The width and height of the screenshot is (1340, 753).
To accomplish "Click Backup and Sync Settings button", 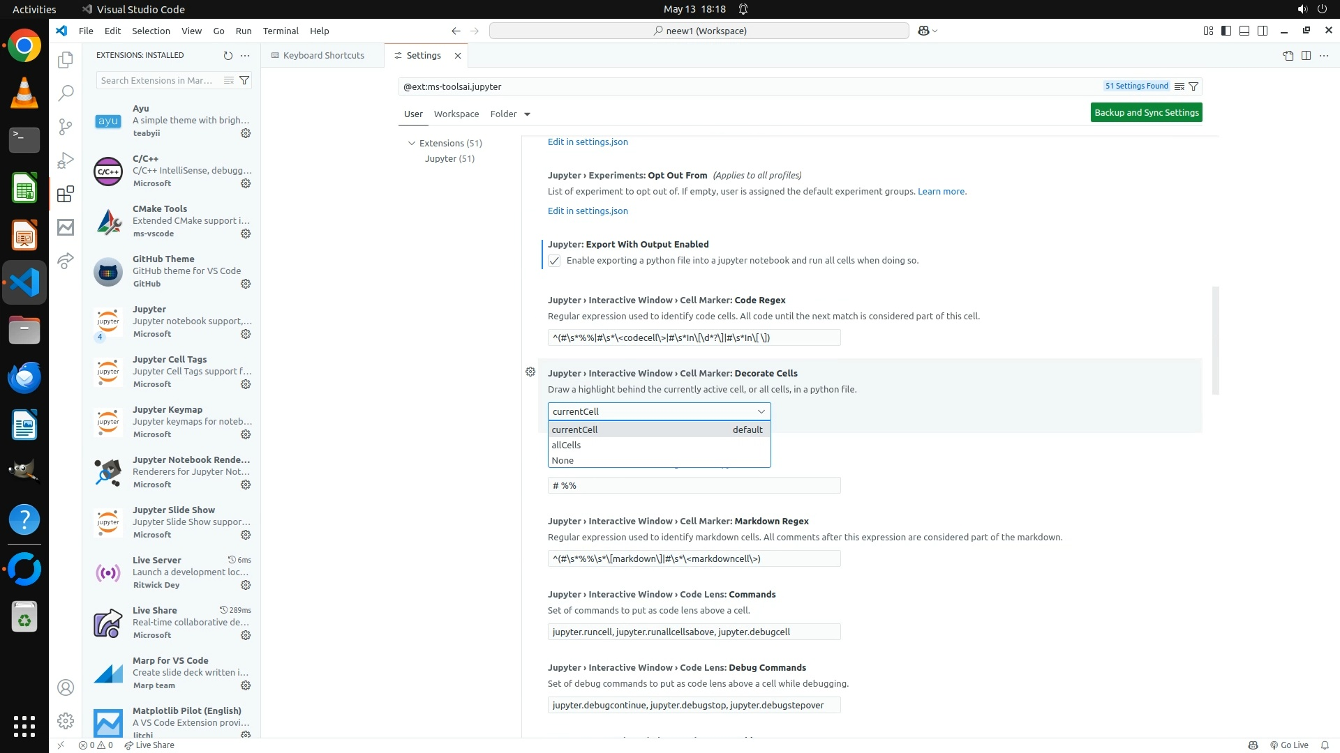I will click(1146, 112).
